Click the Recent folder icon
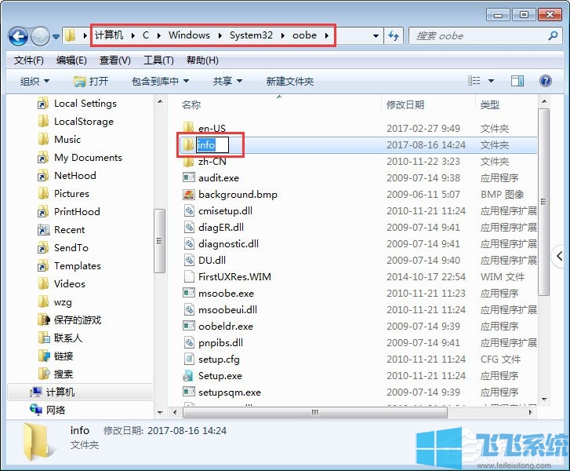The image size is (570, 471). (x=43, y=230)
